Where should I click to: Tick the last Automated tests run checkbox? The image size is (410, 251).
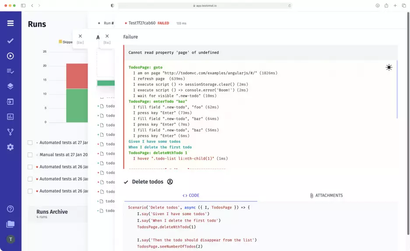30,191
